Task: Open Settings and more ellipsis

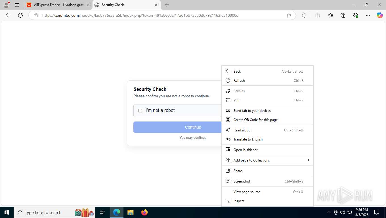Action: [368, 15]
